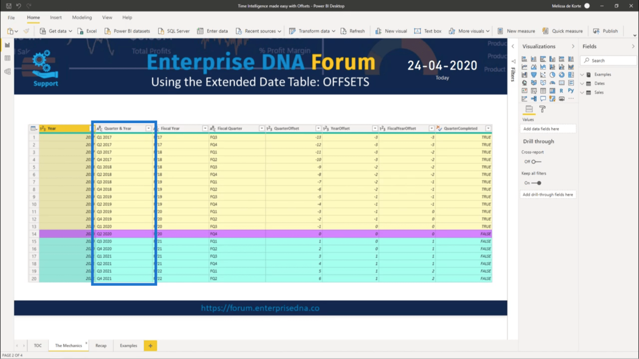Click the Enter data button

(212, 31)
